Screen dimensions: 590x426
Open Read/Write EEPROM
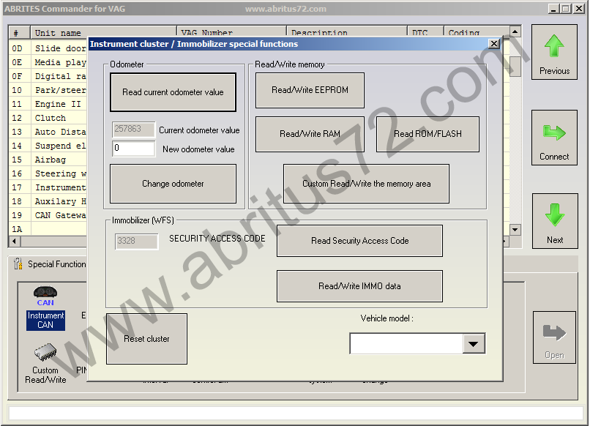coord(310,90)
